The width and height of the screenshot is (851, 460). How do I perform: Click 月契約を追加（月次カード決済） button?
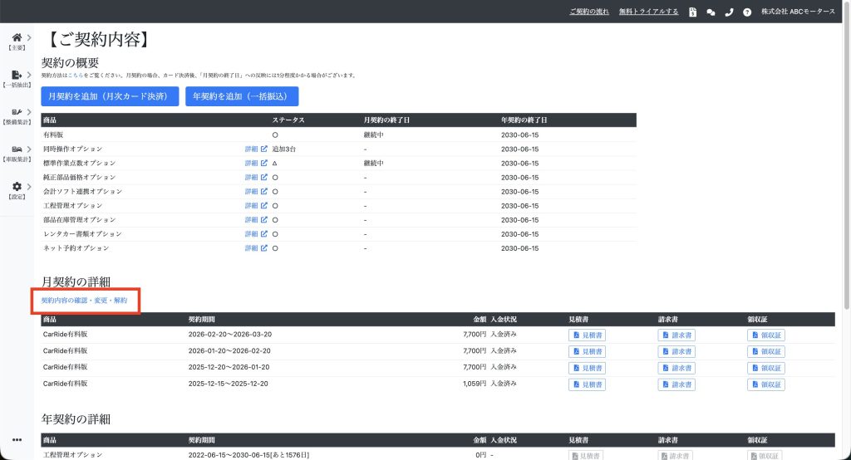[111, 95]
